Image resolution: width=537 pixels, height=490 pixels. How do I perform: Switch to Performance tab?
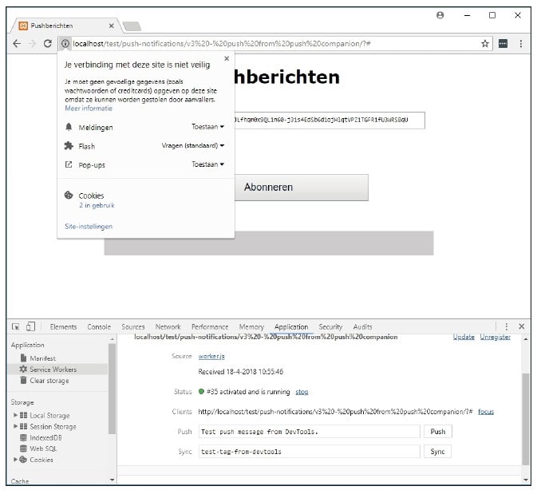tap(210, 326)
